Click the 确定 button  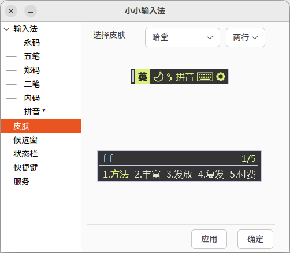tap(255, 239)
